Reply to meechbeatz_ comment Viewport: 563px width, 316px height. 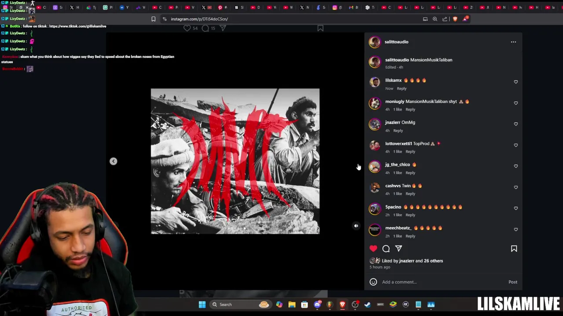pyautogui.click(x=410, y=236)
